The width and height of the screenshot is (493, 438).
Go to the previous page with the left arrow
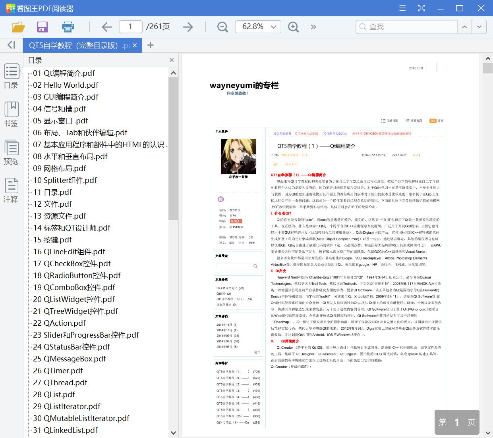pyautogui.click(x=106, y=27)
